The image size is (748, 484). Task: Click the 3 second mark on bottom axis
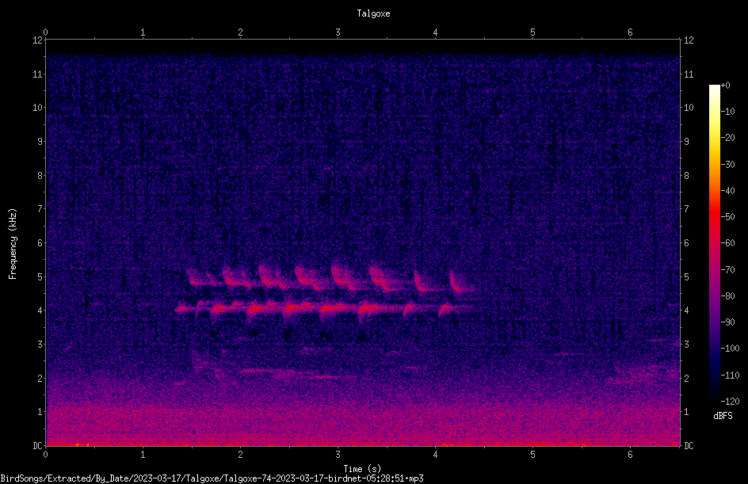338,455
